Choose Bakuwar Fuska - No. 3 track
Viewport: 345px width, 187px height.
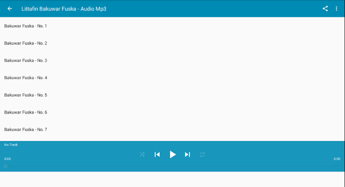(172, 60)
